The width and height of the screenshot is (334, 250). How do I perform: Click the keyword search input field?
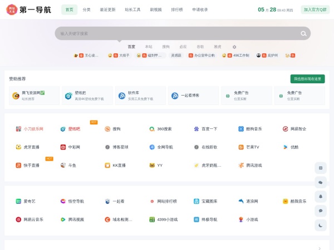coord(183,33)
